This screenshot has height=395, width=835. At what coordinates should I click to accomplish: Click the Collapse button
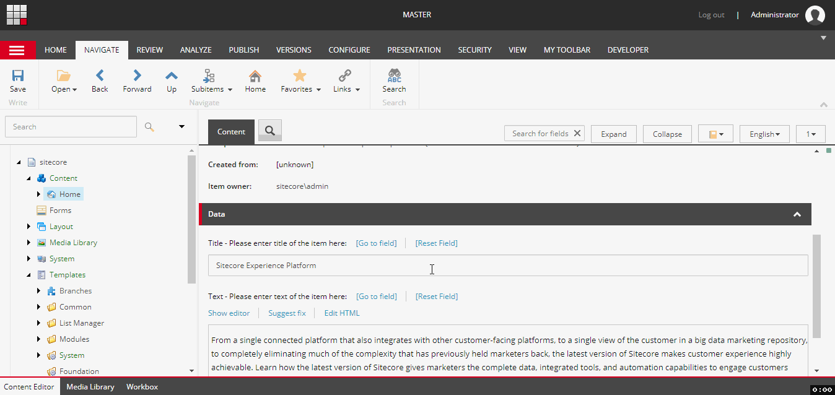coord(667,134)
